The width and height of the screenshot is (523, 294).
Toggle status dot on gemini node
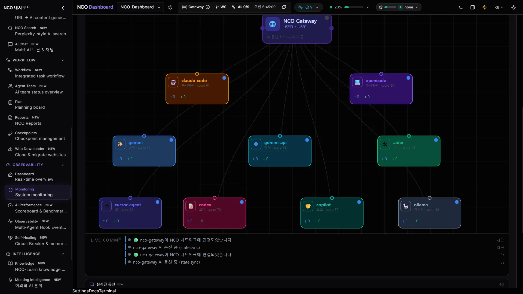coord(171,140)
